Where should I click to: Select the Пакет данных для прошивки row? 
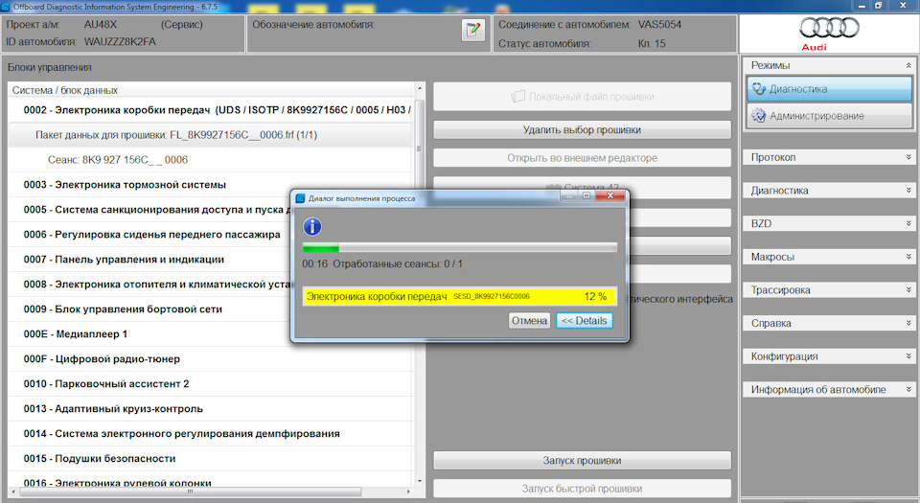tap(211, 135)
